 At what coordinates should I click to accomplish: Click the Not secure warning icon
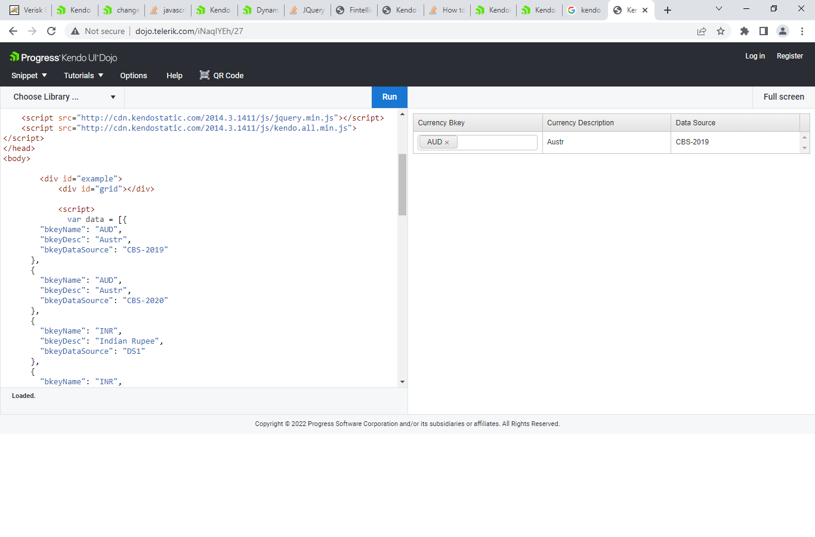(x=75, y=31)
